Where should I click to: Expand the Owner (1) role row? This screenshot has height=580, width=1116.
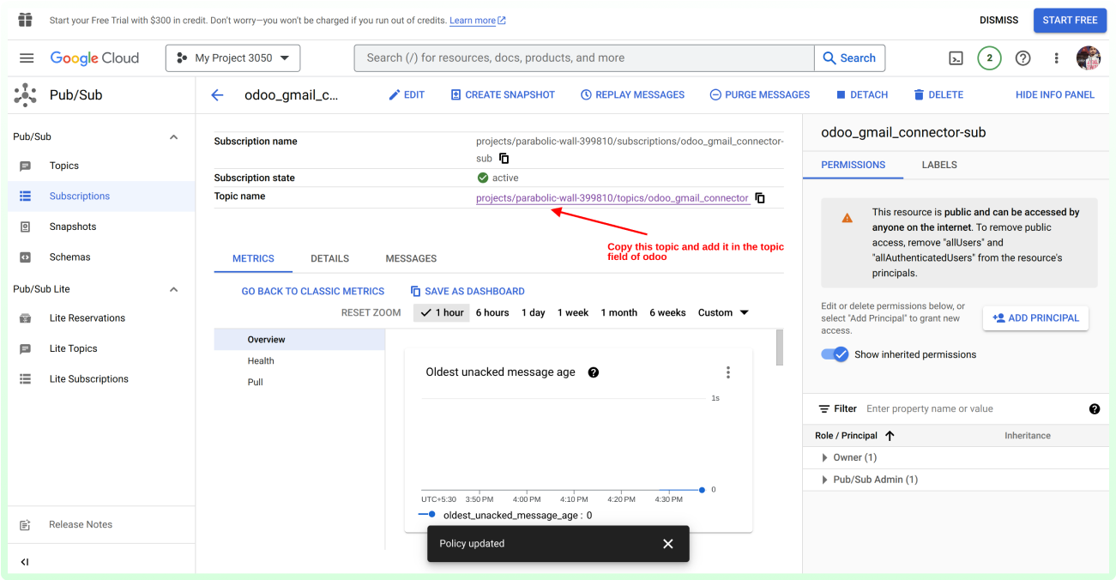tap(825, 458)
